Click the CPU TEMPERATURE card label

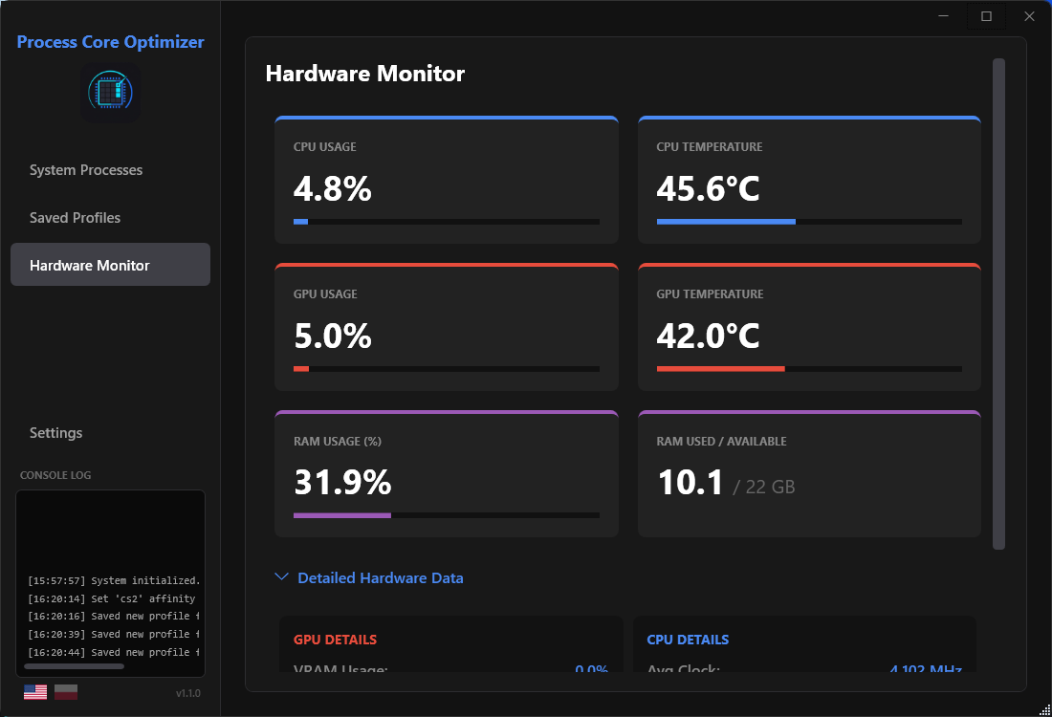[x=710, y=147]
